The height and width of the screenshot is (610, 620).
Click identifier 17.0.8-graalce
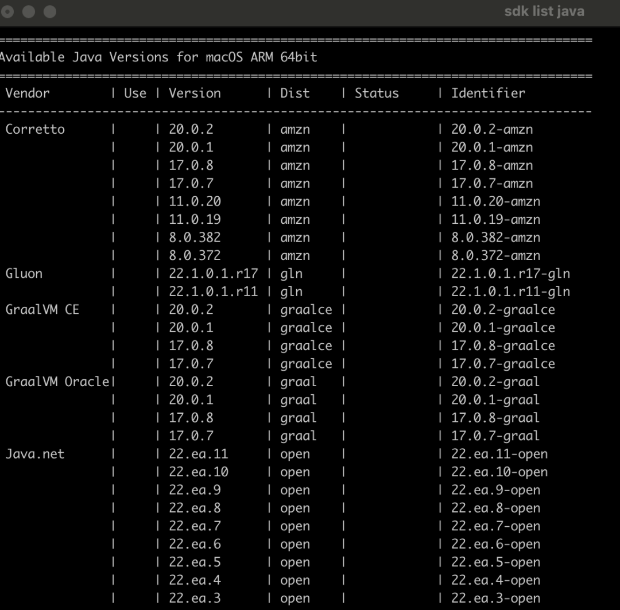coord(503,345)
